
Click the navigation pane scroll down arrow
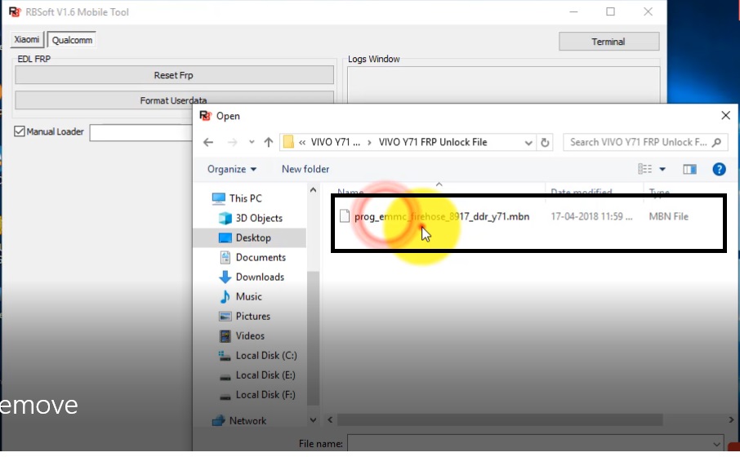(313, 419)
